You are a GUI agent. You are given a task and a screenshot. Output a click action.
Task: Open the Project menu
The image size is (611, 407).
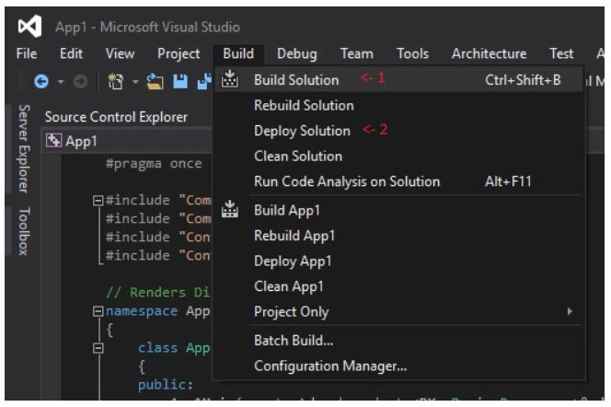(x=179, y=53)
